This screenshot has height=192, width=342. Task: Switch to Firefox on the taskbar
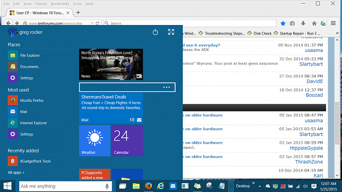148,186
